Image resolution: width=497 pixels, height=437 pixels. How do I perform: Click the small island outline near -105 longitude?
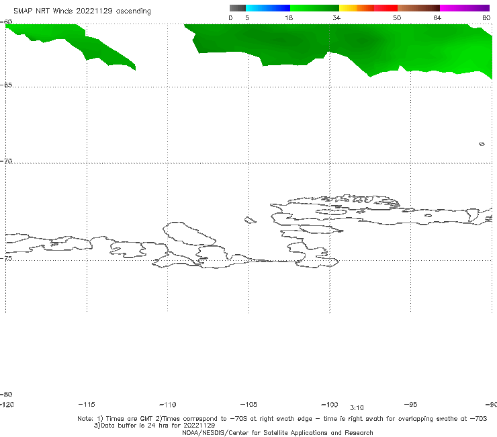coord(250,220)
